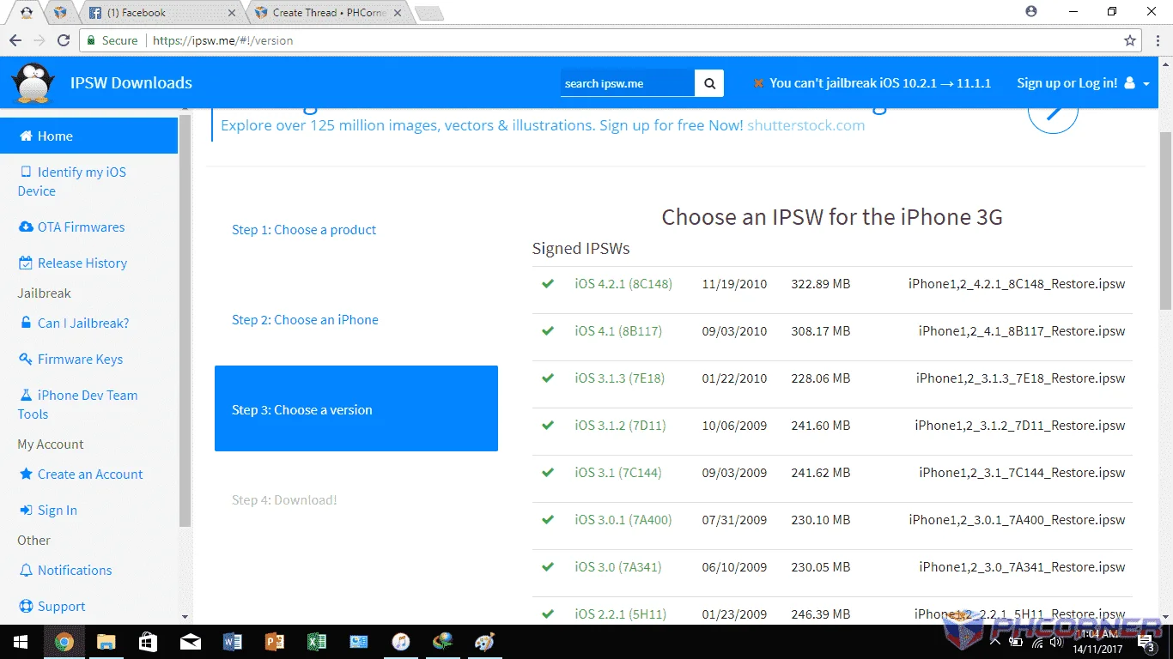Click the user account silhouette icon
1173x659 pixels.
[1129, 83]
